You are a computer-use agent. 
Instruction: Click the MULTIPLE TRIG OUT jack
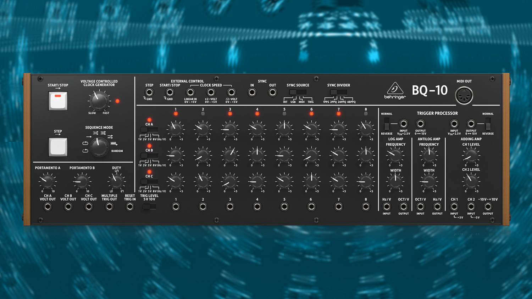(x=109, y=206)
